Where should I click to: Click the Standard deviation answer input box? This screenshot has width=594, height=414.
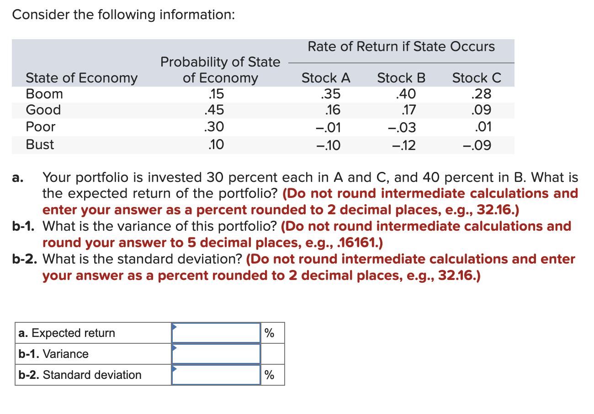click(216, 375)
